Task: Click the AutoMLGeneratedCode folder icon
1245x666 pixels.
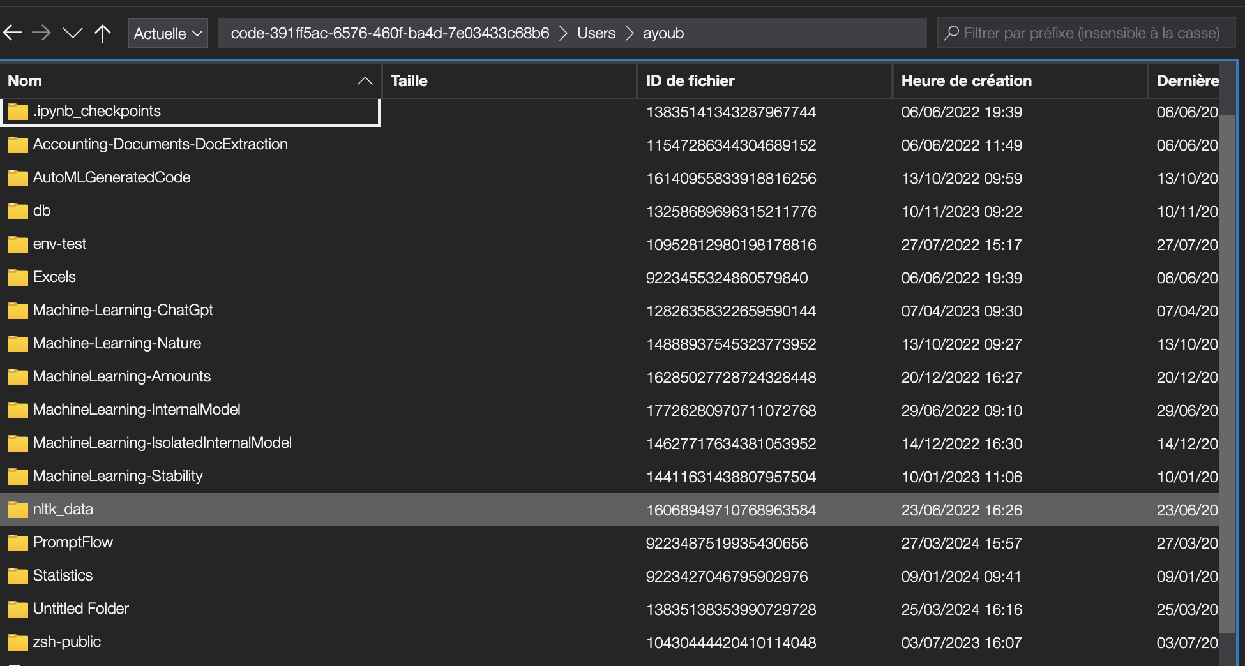Action: 17,178
